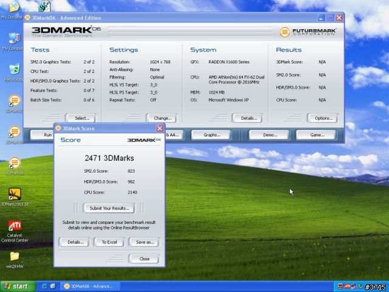
Task: Click the Close button in Score dialog
Action: click(144, 259)
